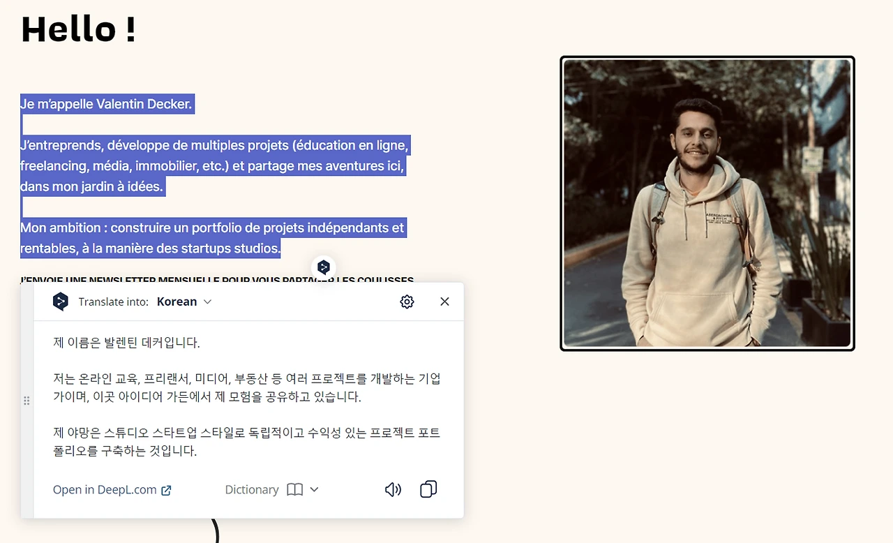Click the Korean paragraph starting "제 야망은"
The width and height of the screenshot is (893, 543).
coord(247,442)
